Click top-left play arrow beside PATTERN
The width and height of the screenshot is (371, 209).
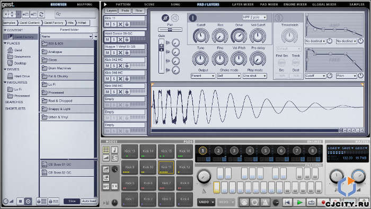coord(105,4)
